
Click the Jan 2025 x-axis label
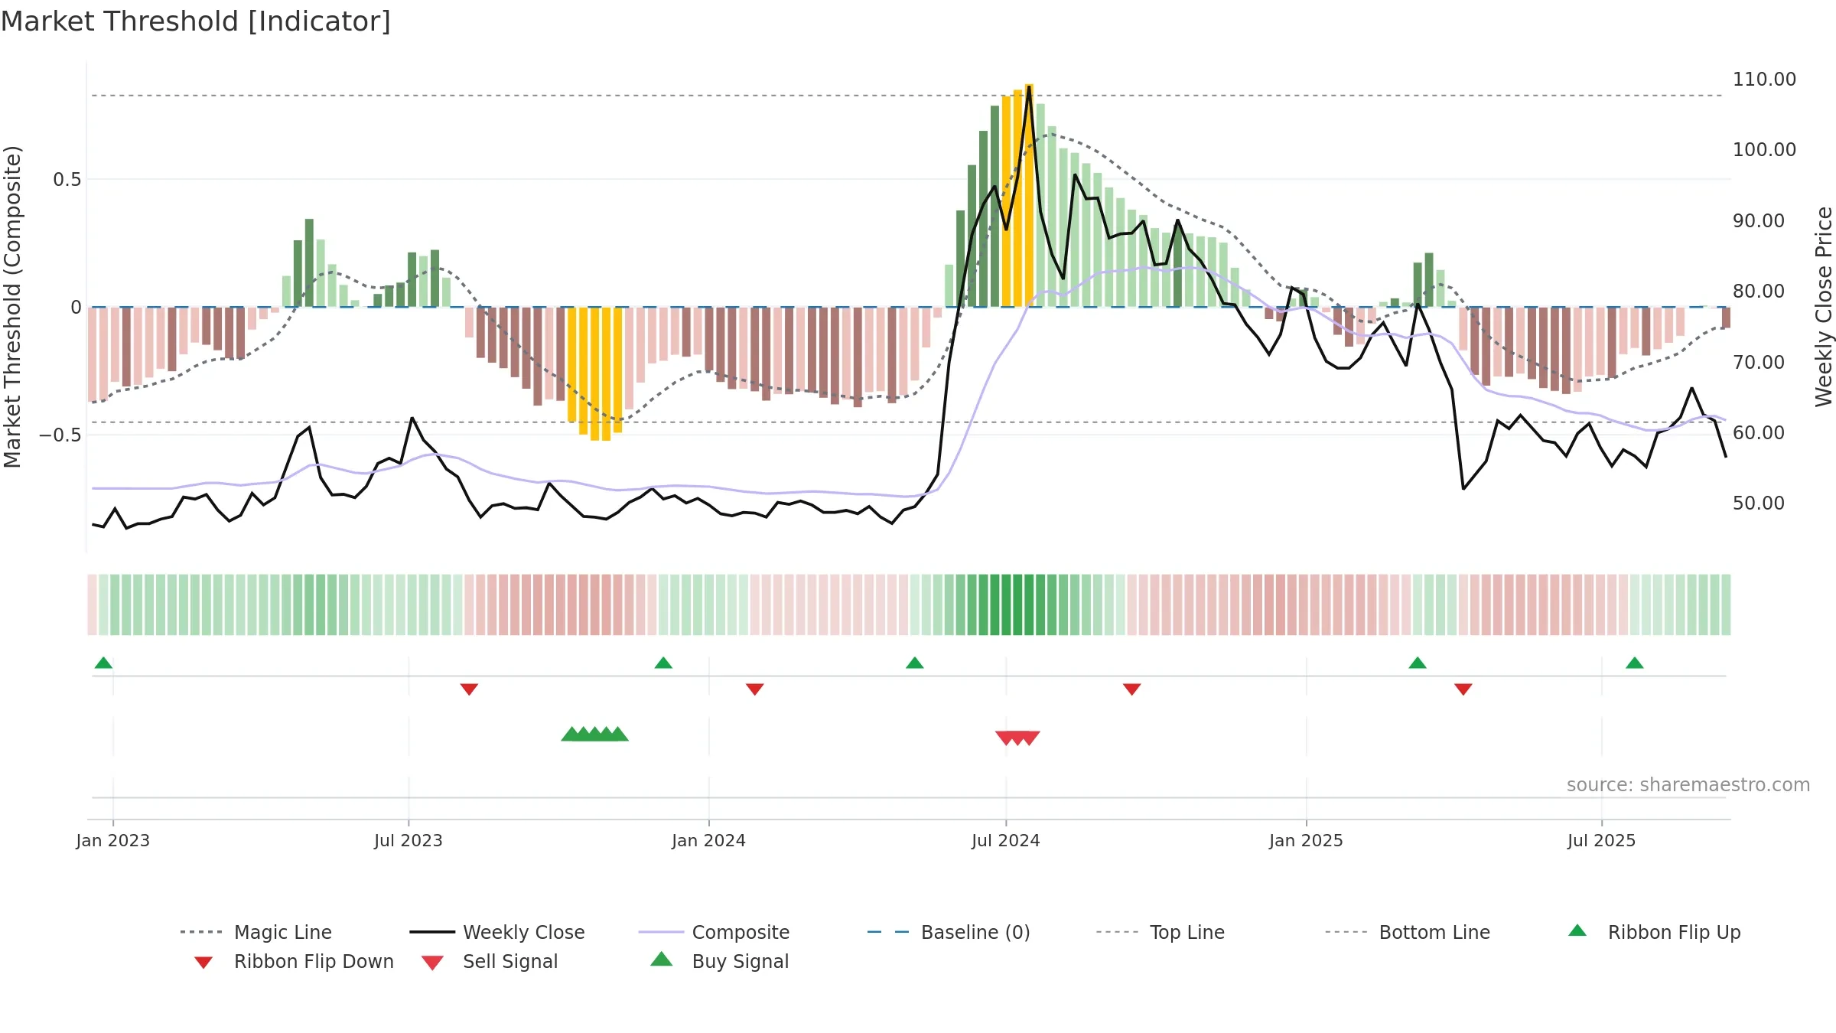coord(1307,840)
